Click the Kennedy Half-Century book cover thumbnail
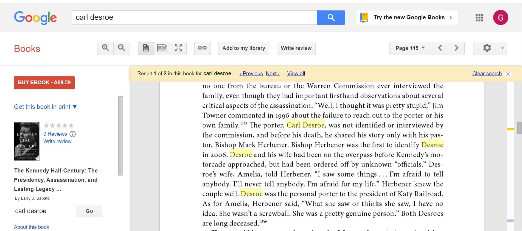Viewport: 522px width, 231px height. [x=27, y=141]
